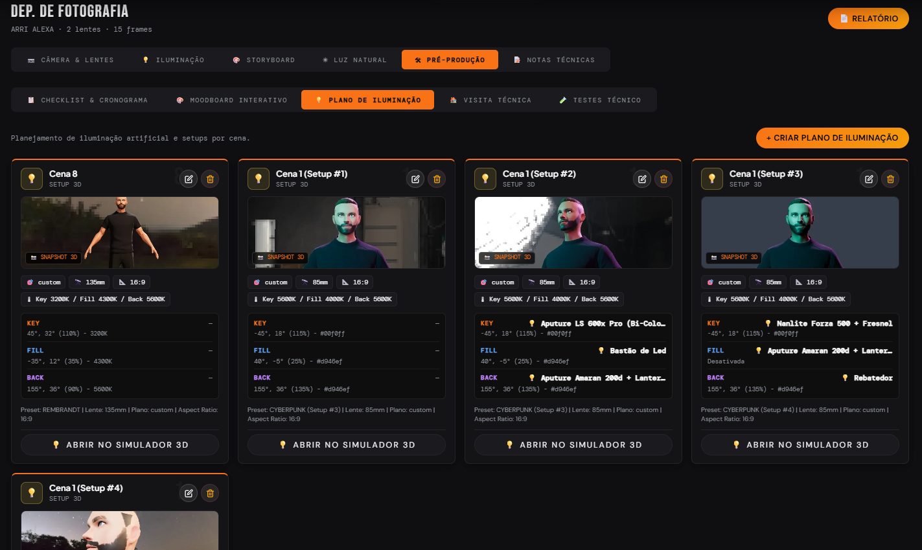Image resolution: width=922 pixels, height=550 pixels.
Task: Click lightbulb icon on Cena 1 (Setup #4)
Action: [x=32, y=493]
